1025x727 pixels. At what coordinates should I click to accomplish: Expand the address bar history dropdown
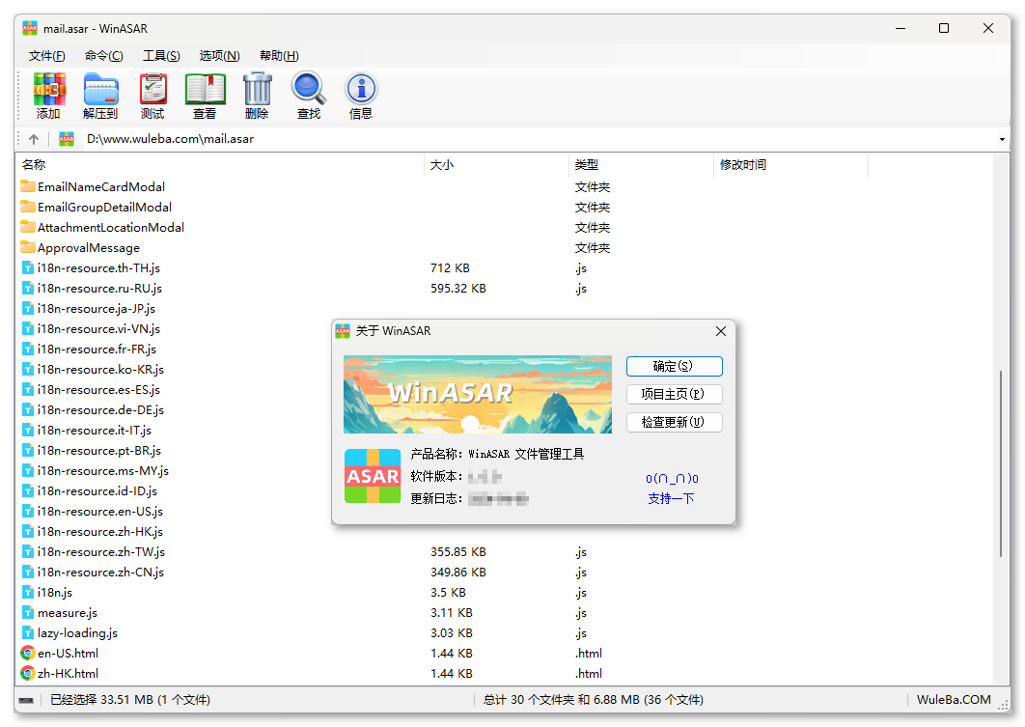[1002, 139]
